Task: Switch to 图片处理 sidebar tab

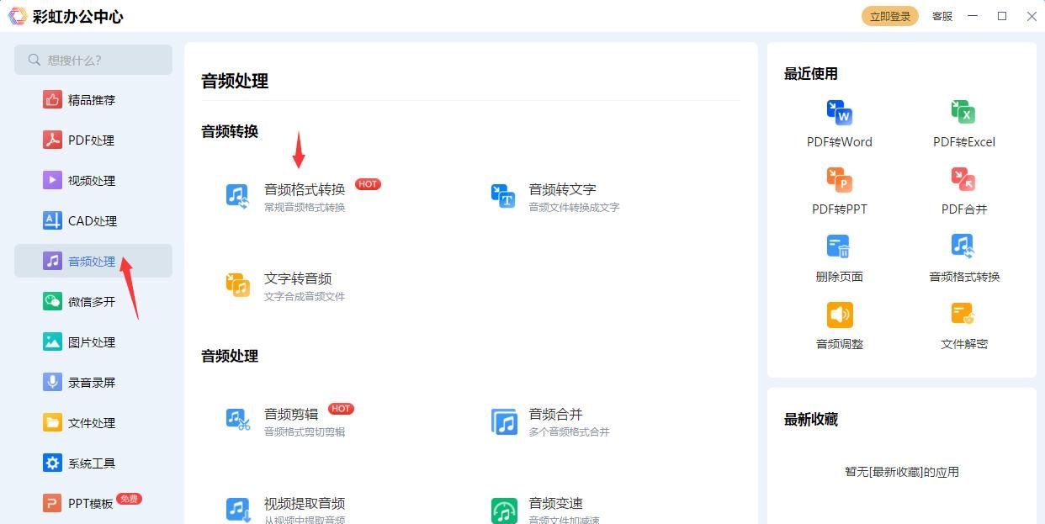Action: [x=93, y=342]
